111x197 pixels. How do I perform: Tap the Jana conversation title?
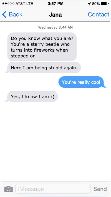click(56, 15)
